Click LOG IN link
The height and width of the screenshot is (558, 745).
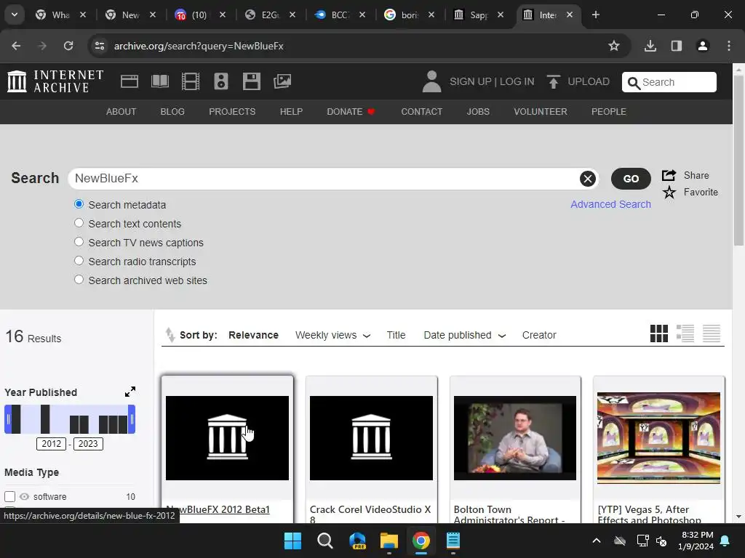(x=517, y=81)
